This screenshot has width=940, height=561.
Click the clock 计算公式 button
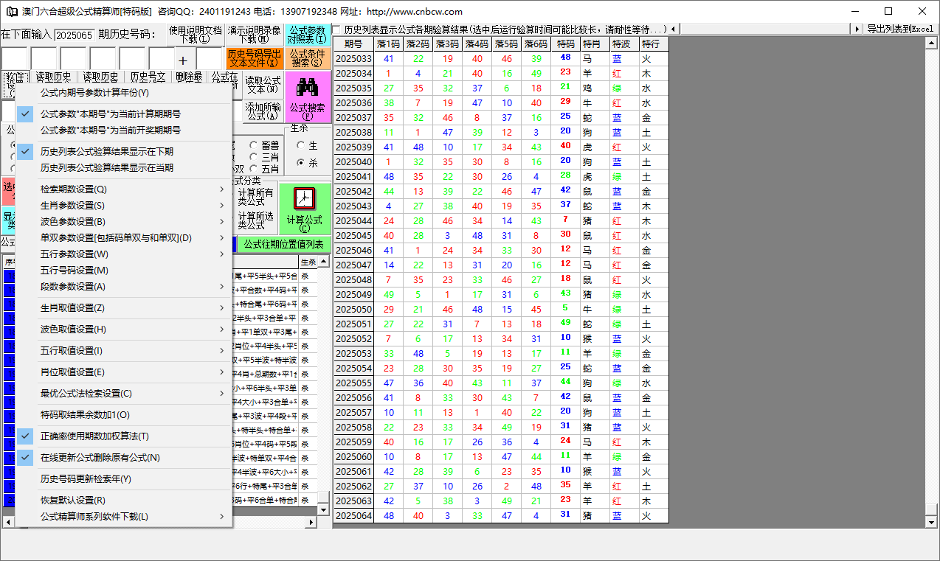click(304, 209)
